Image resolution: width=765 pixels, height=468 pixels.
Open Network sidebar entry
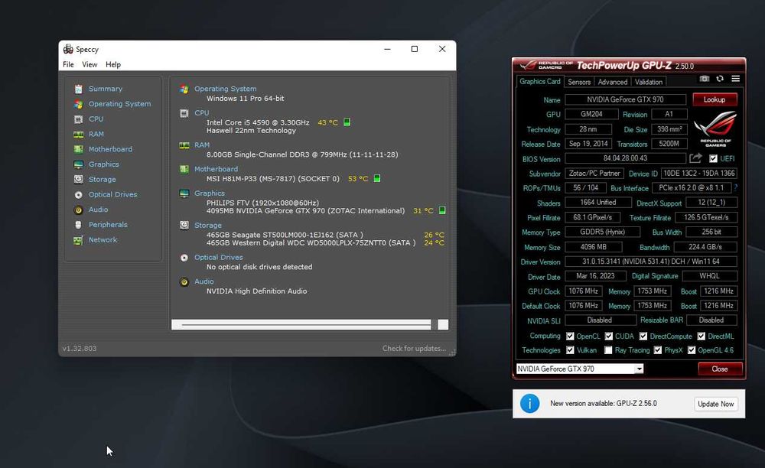point(103,240)
